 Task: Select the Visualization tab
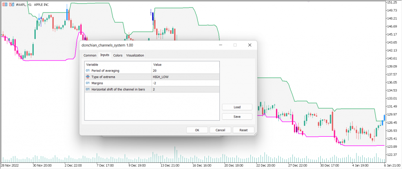[x=135, y=55]
